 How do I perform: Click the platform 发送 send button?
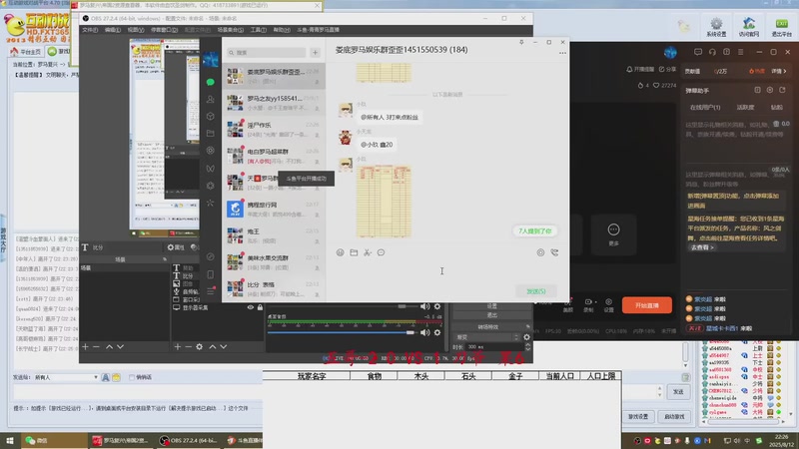(x=678, y=391)
